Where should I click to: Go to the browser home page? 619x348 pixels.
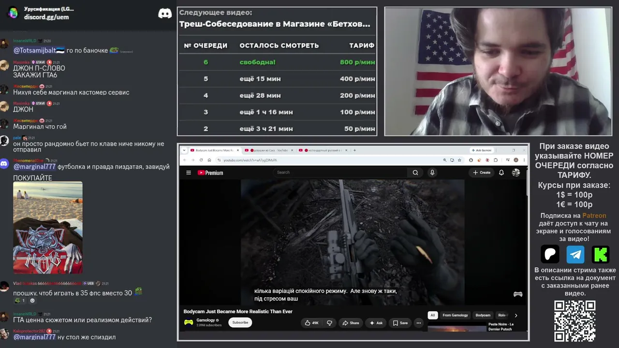(209, 160)
